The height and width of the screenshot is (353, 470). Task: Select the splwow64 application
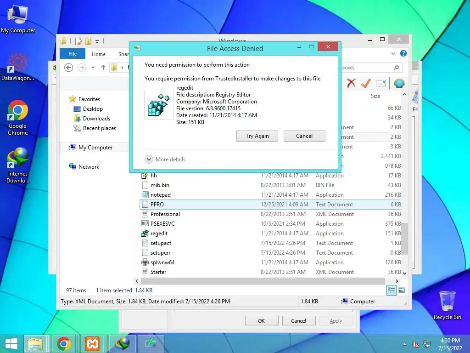pyautogui.click(x=271, y=262)
